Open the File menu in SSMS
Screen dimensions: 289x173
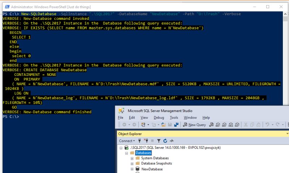[121, 117]
